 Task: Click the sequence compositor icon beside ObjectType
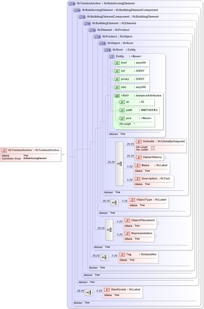pos(115,203)
